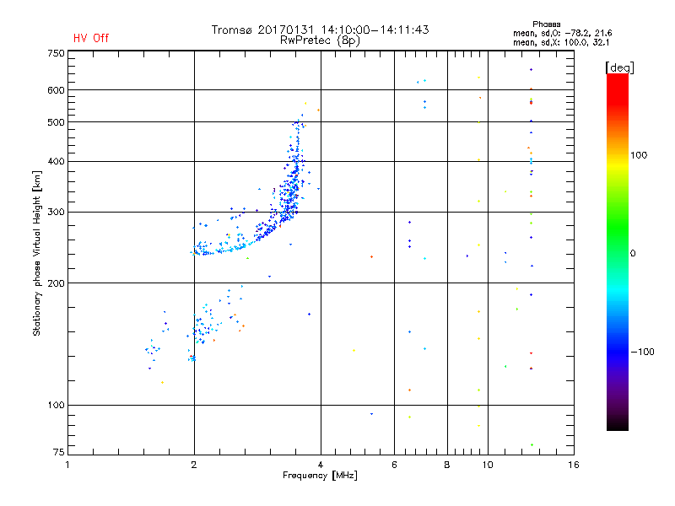The height and width of the screenshot is (506, 675).
Task: Click the y-axis label "500"
Action: coord(56,122)
